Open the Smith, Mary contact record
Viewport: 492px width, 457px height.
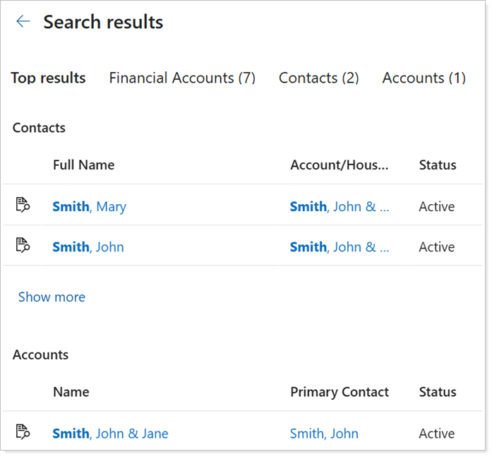coord(90,207)
